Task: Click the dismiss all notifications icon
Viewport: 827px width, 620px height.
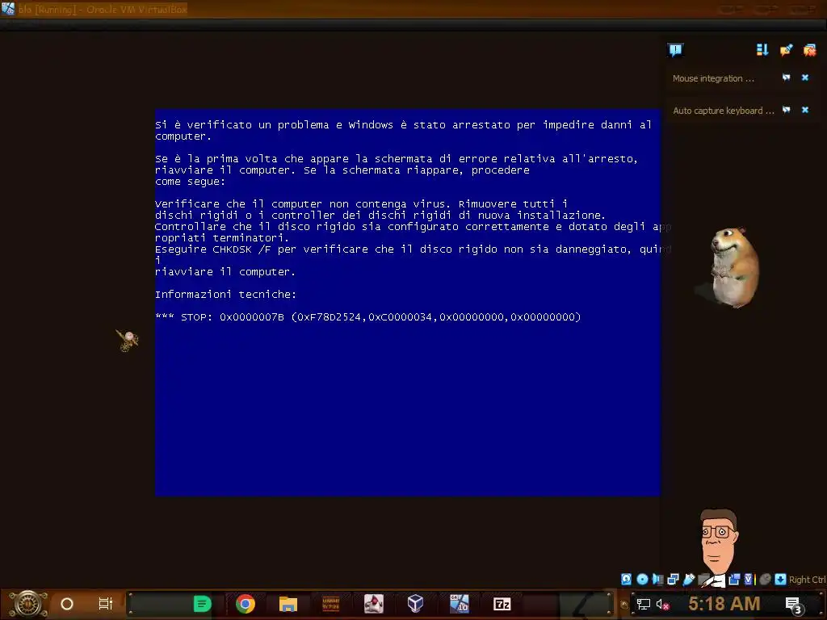Action: [809, 50]
